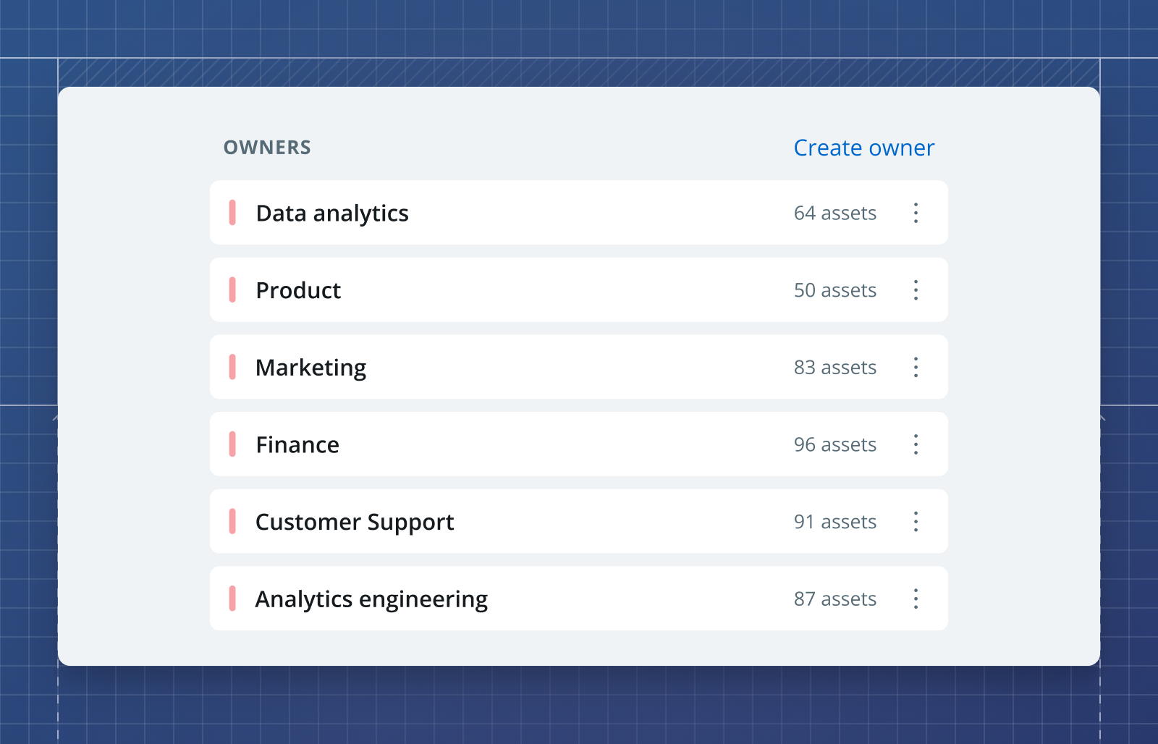Open the Finance row more-options icon

tap(916, 444)
